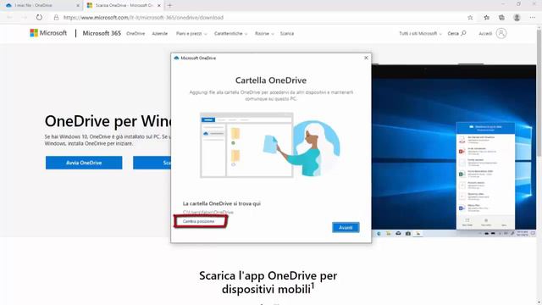Screen dimensions: 542x305
Task: Click the 'Cartella OneDrive' heading
Action: click(271, 80)
